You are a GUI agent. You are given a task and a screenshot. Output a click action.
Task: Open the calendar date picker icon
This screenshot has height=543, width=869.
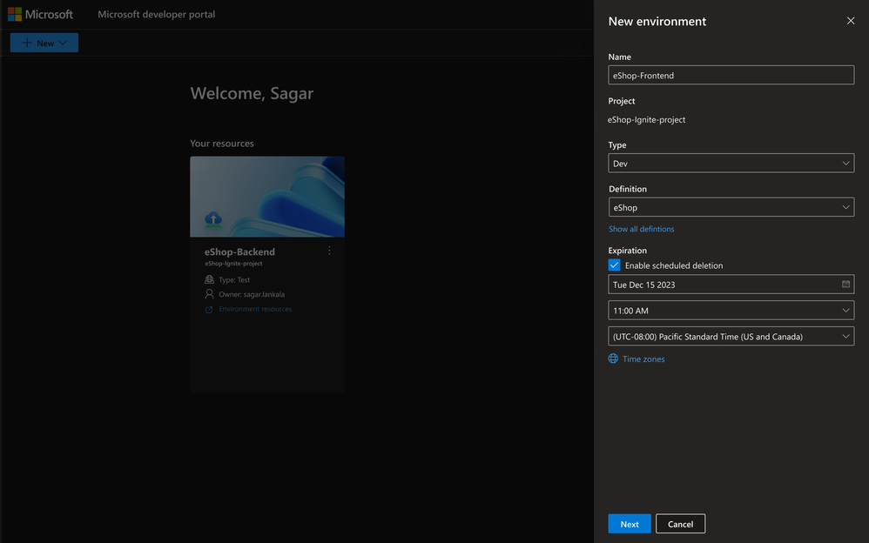845,285
